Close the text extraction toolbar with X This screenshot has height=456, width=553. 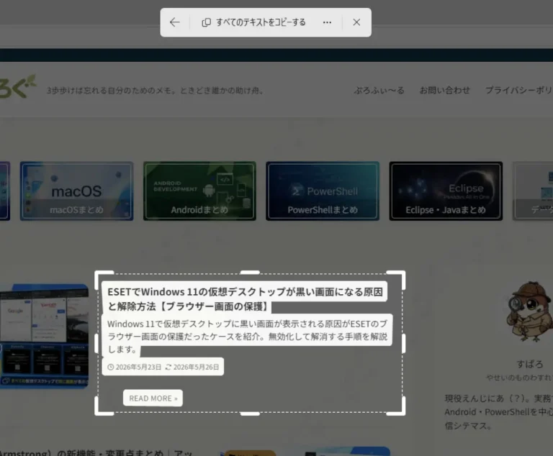click(x=356, y=22)
